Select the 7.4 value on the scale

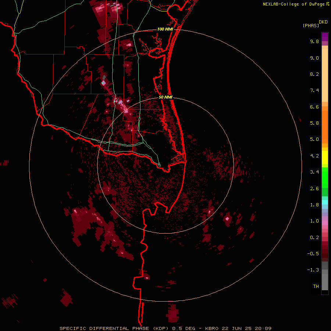pos(314,90)
